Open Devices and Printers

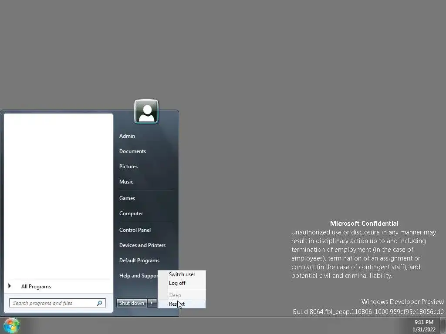click(x=142, y=245)
